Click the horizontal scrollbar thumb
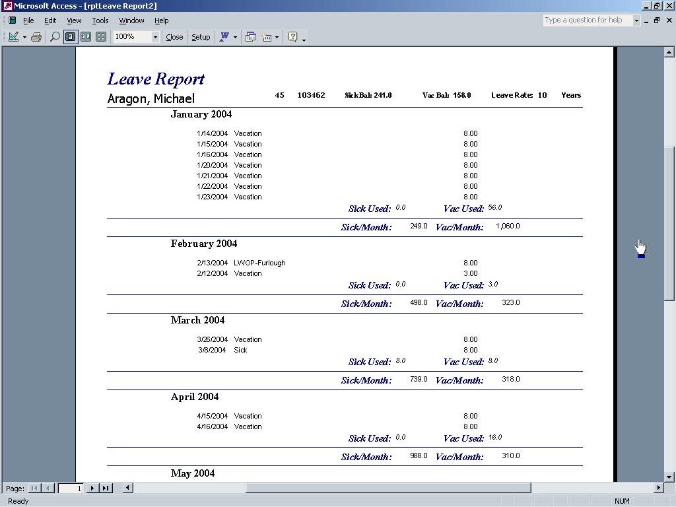676x507 pixels. [x=388, y=488]
